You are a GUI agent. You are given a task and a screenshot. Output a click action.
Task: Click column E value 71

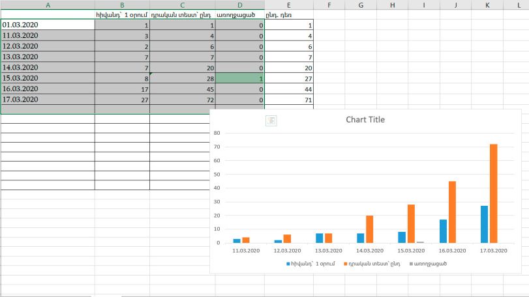click(289, 100)
